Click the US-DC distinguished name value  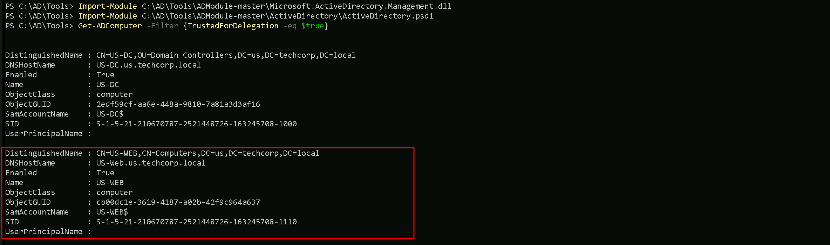tap(226, 55)
